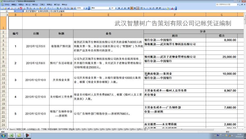
Task: Open the font name dropdown
Action: click(110, 8)
